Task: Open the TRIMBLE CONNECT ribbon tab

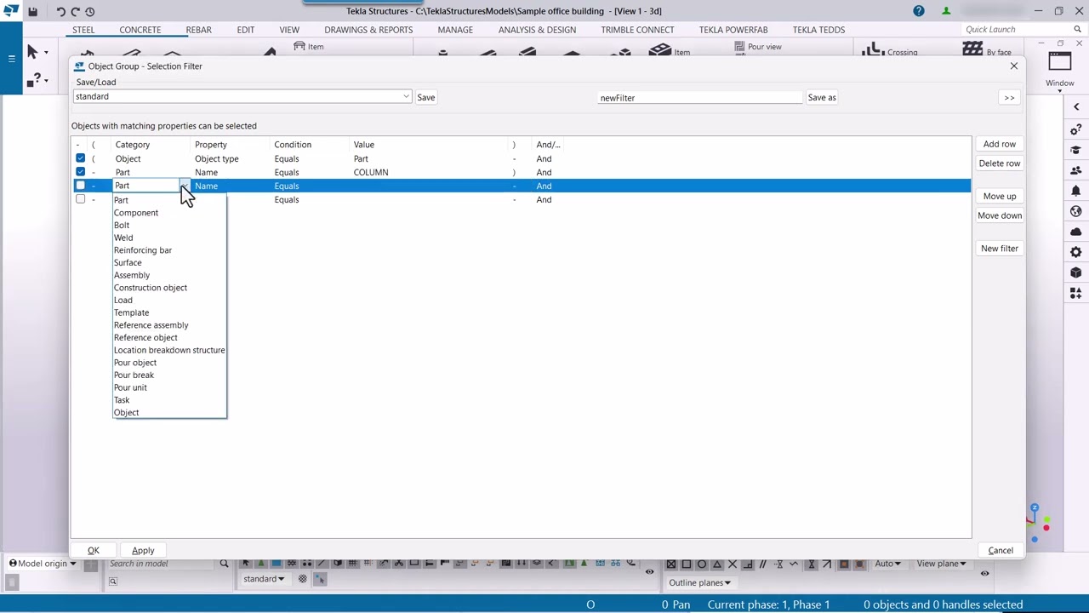Action: tap(637, 30)
